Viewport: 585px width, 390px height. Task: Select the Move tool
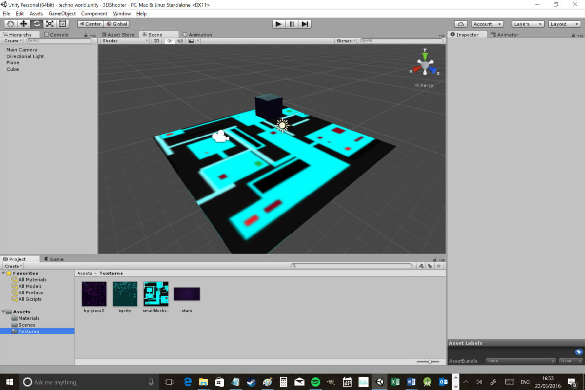23,23
